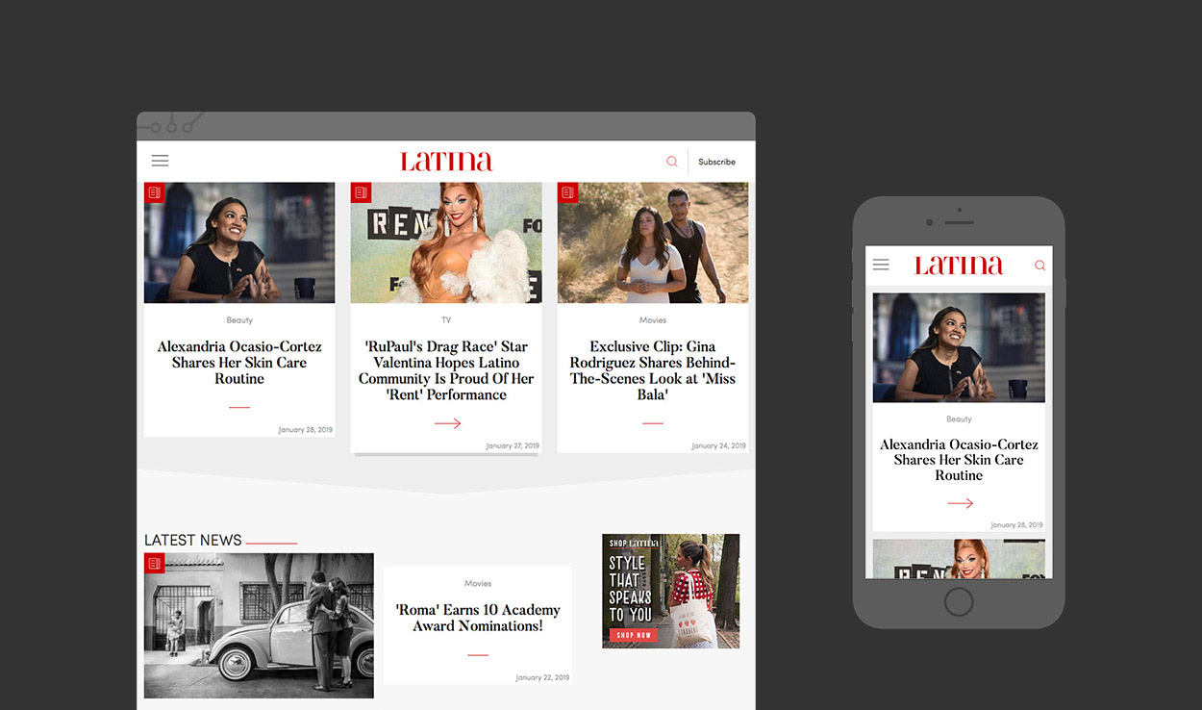Click red article badge on RuPaul's Drag Race card
1202x710 pixels.
tap(361, 192)
